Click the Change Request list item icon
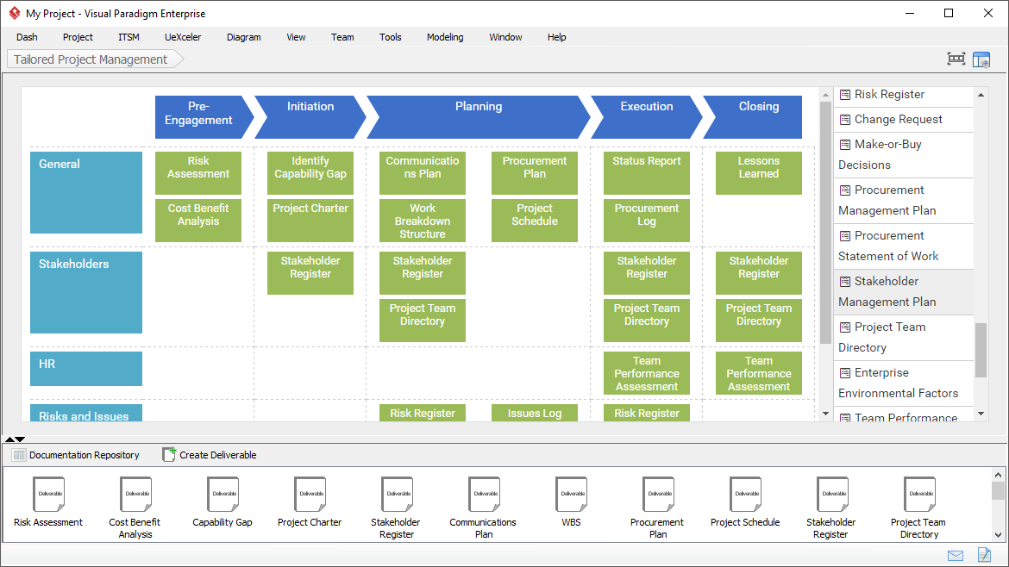The height and width of the screenshot is (567, 1009). pos(845,120)
